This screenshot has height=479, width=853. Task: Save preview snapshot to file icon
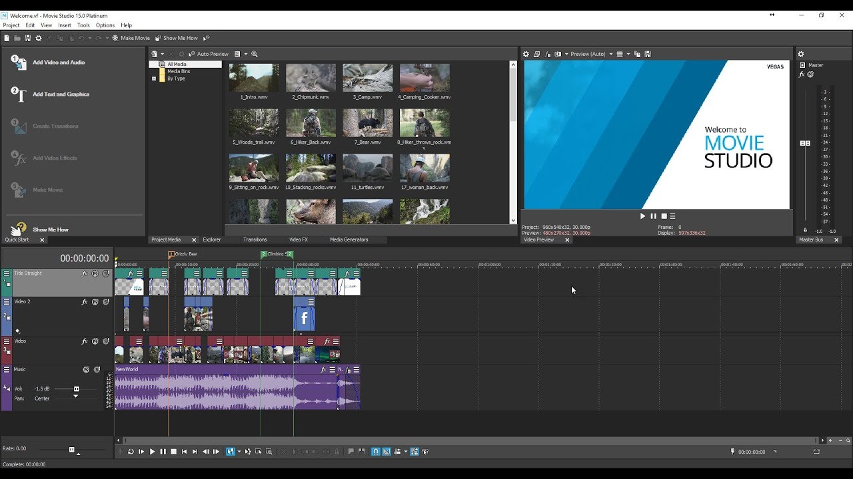point(648,54)
